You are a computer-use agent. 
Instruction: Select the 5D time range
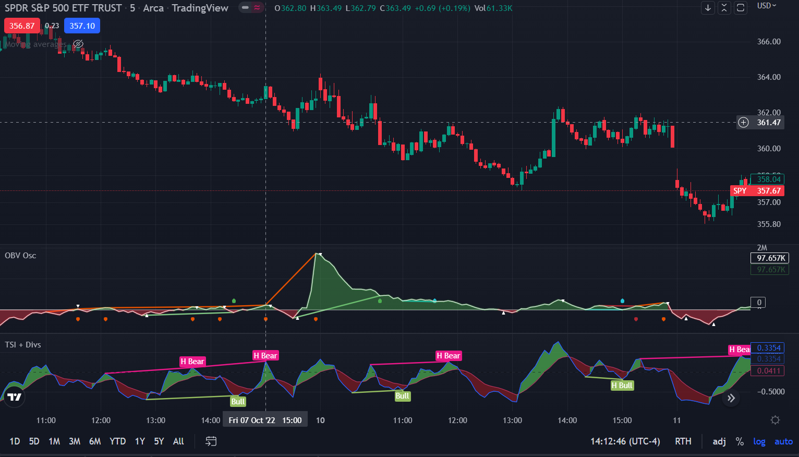34,441
